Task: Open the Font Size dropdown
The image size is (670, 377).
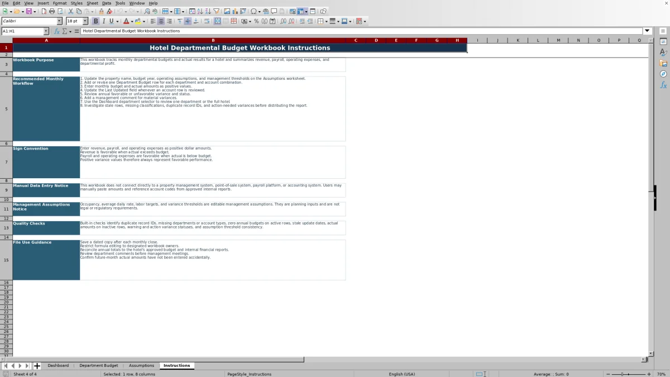Action: click(85, 21)
